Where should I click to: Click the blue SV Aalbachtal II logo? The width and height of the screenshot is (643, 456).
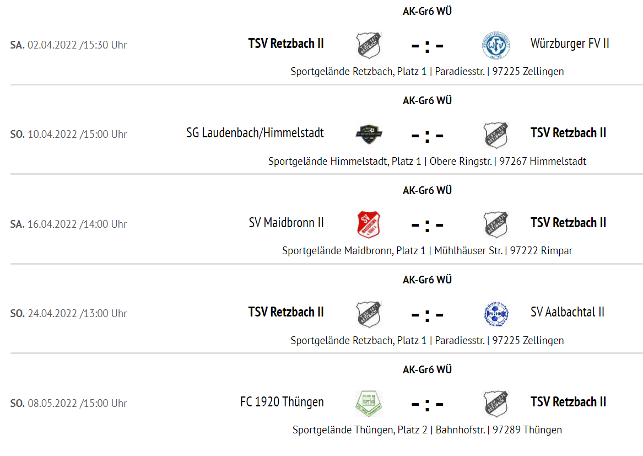[x=496, y=314]
